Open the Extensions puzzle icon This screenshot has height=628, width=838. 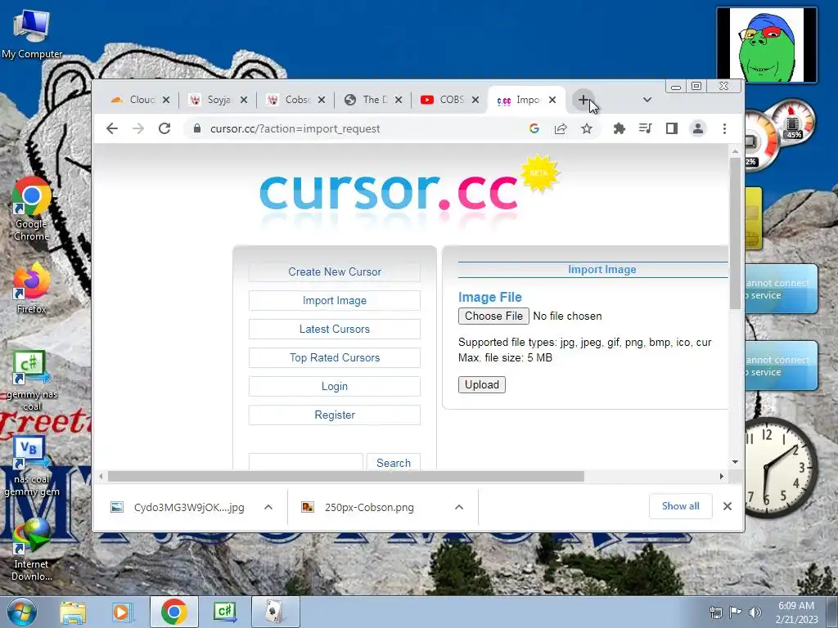point(619,128)
